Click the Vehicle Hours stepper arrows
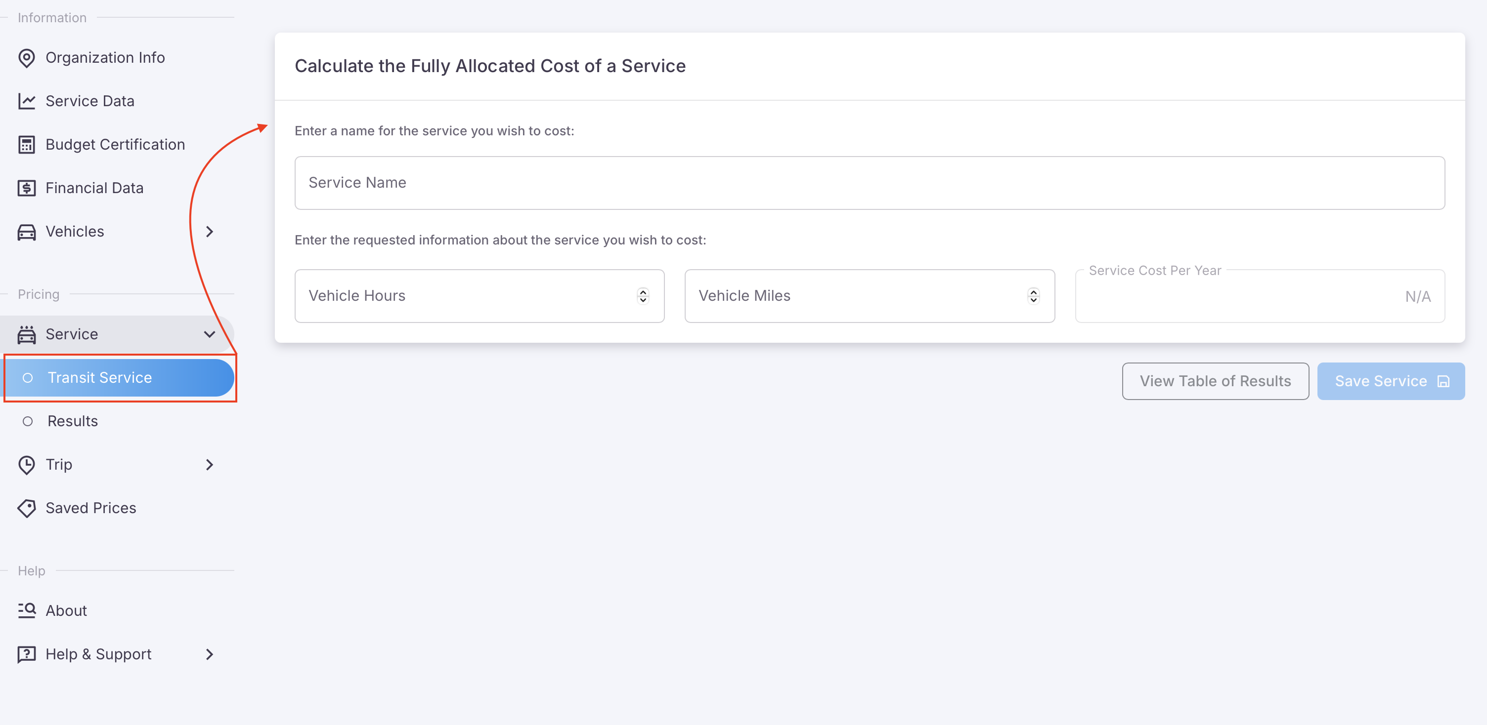1487x725 pixels. (643, 296)
